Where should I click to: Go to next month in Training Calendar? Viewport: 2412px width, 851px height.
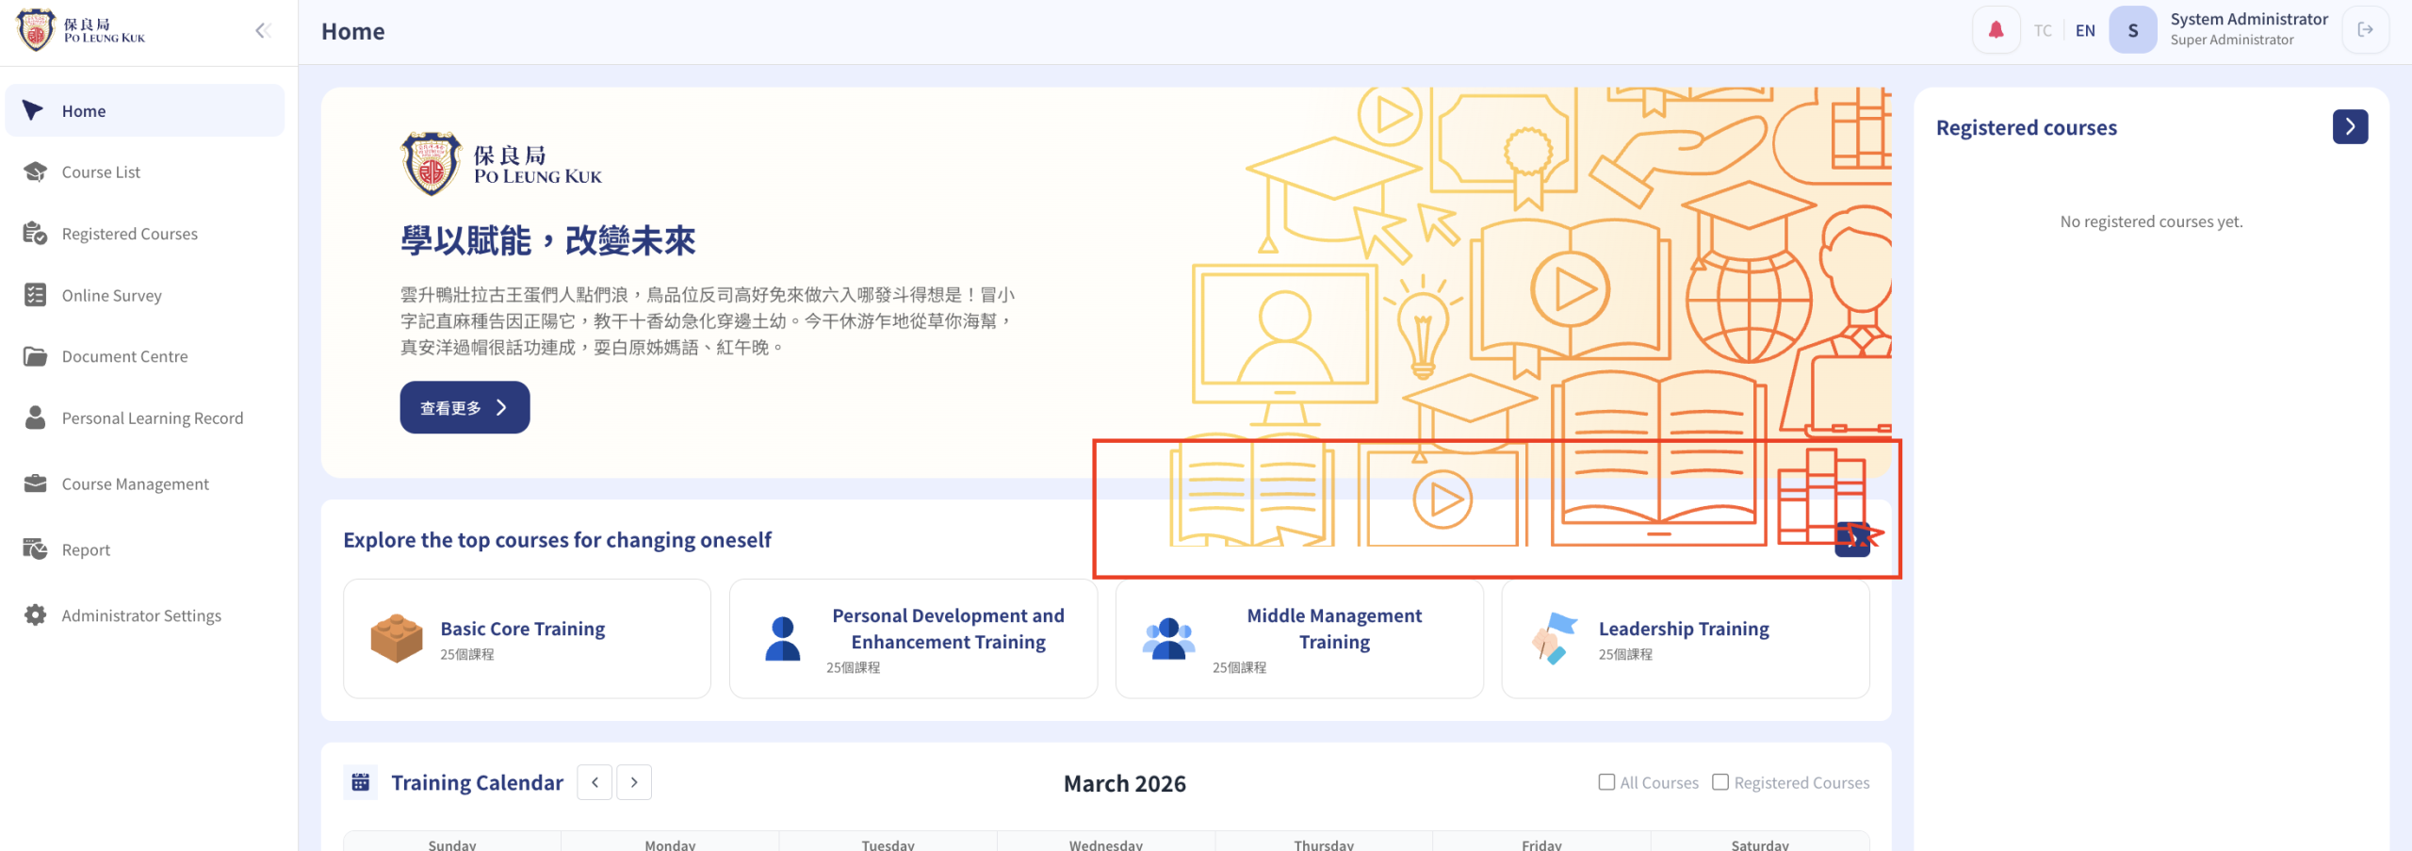coord(634,782)
